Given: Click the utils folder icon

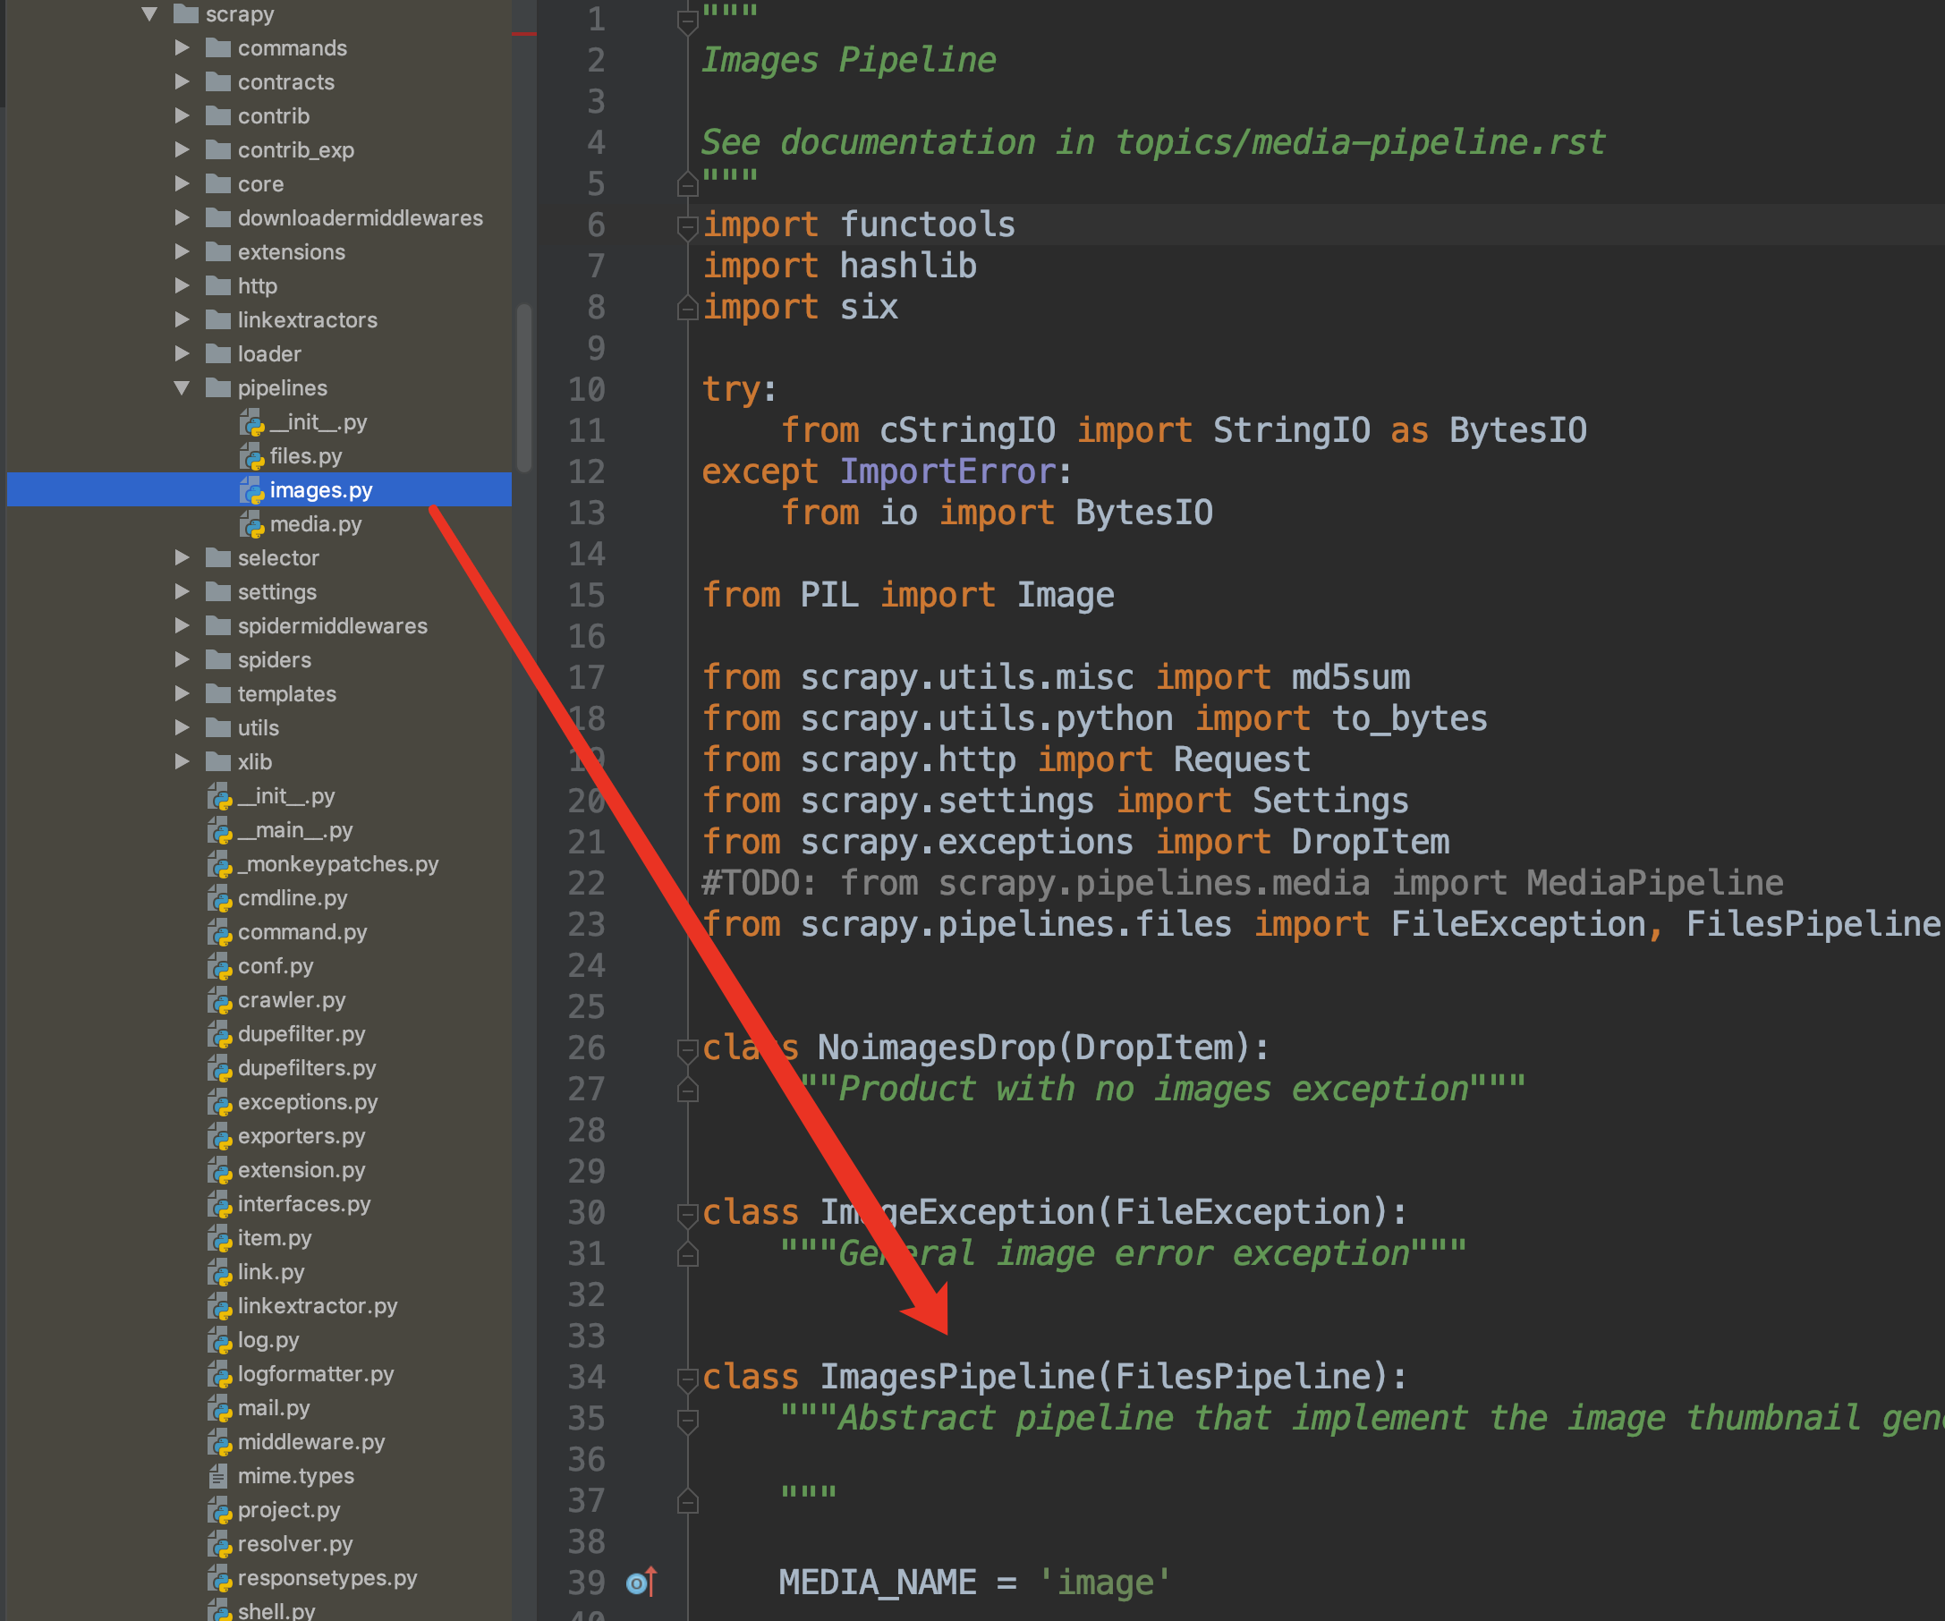Looking at the screenshot, I should pyautogui.click(x=217, y=728).
